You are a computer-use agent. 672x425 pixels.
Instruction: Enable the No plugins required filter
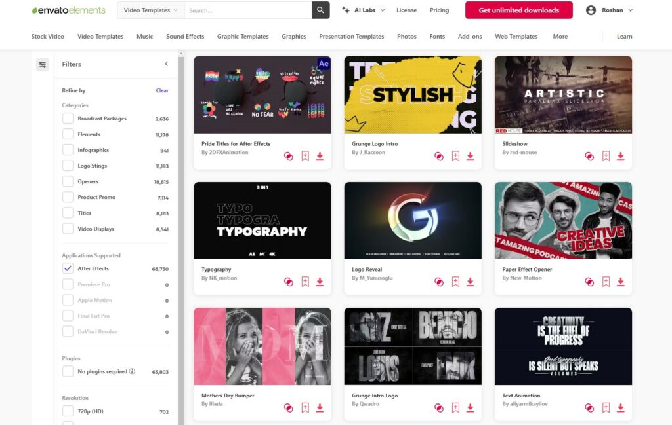68,371
